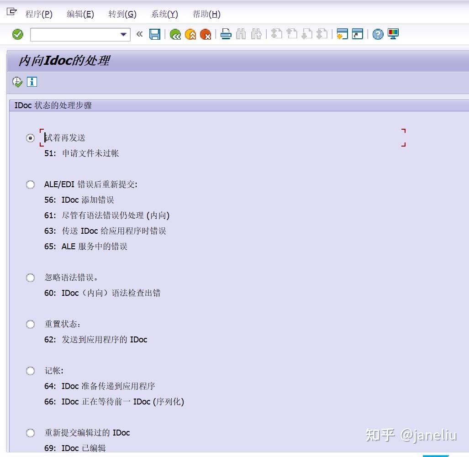
Task: Click the Help question mark icon
Action: pos(378,34)
